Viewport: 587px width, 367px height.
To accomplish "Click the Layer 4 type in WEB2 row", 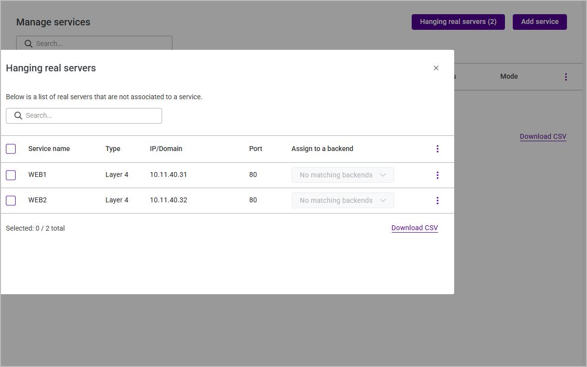I will 117,200.
